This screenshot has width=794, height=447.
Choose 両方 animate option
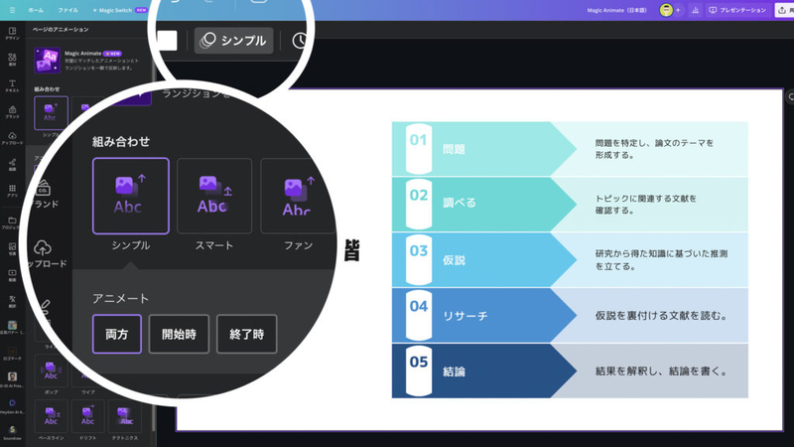(x=117, y=334)
